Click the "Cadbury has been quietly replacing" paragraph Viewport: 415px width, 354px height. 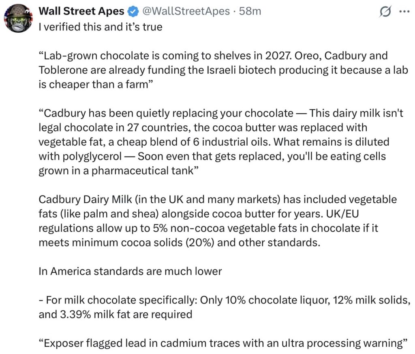click(219, 142)
